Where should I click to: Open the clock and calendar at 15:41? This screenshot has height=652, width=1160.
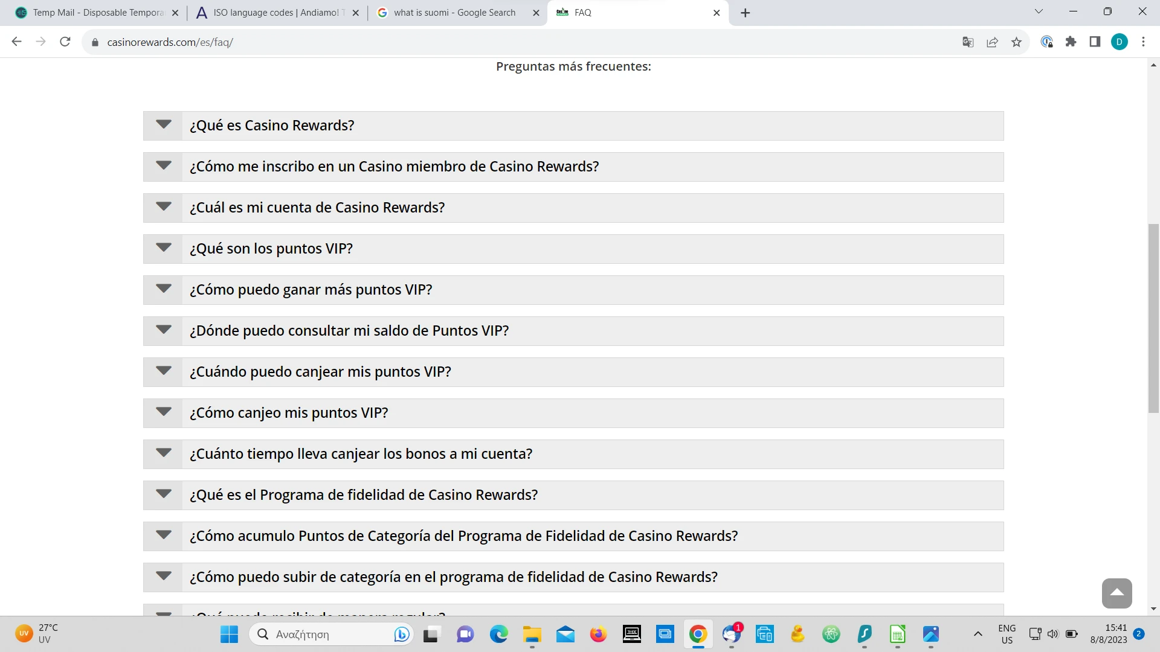1109,634
